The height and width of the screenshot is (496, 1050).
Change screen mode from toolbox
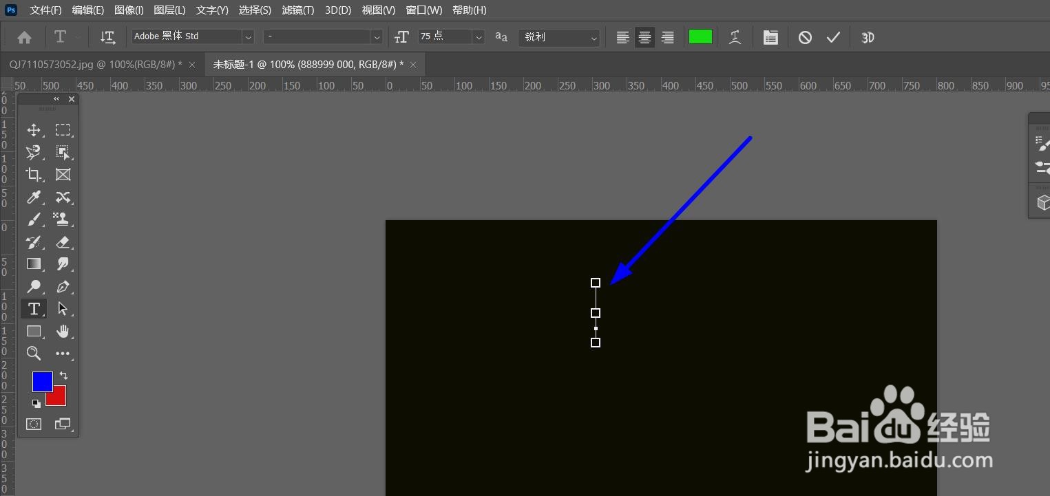pos(63,424)
